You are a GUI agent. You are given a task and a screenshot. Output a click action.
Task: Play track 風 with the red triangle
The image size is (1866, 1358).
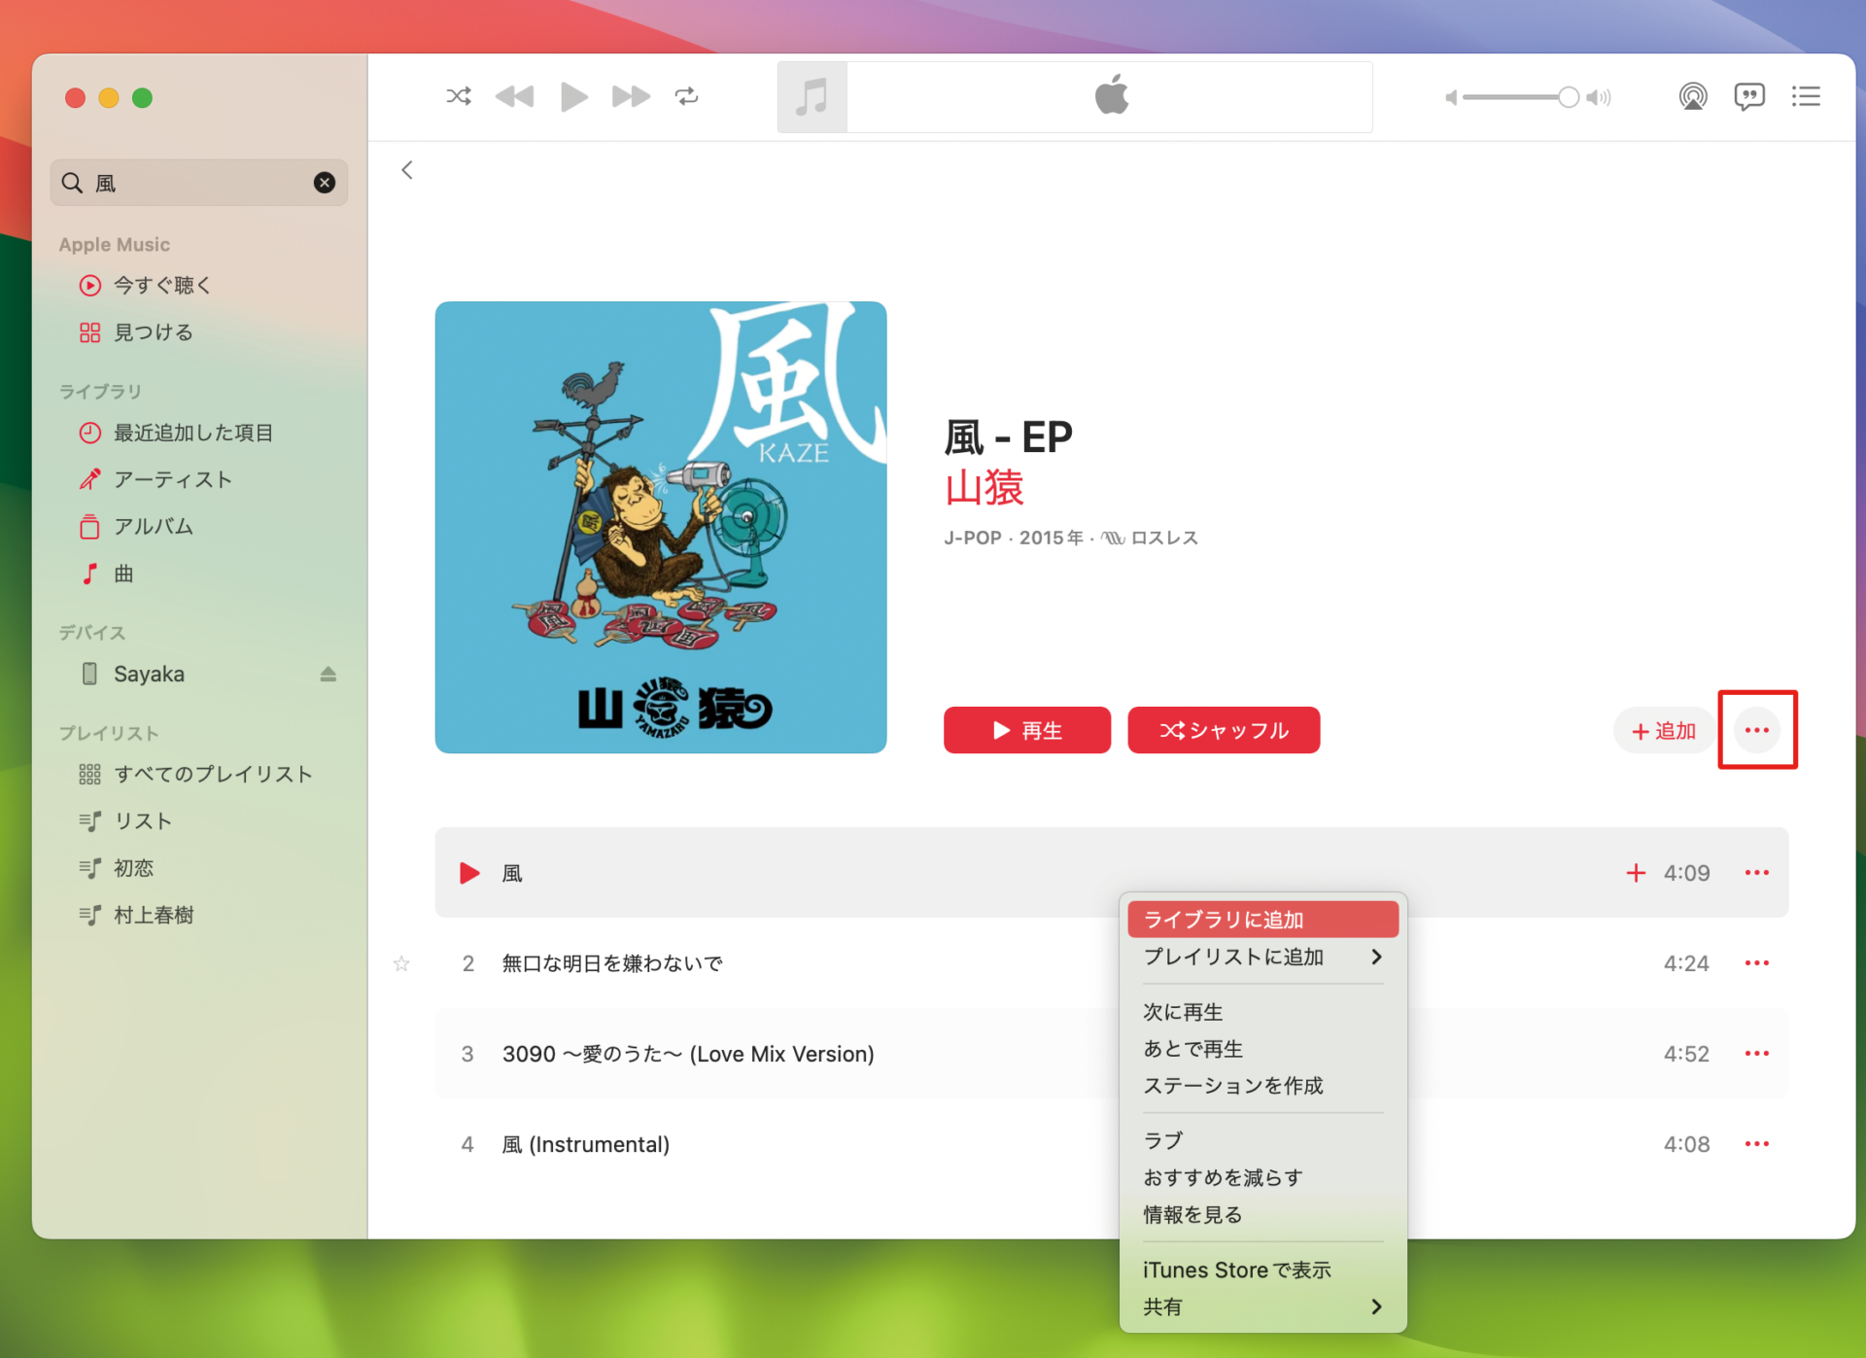(x=469, y=873)
